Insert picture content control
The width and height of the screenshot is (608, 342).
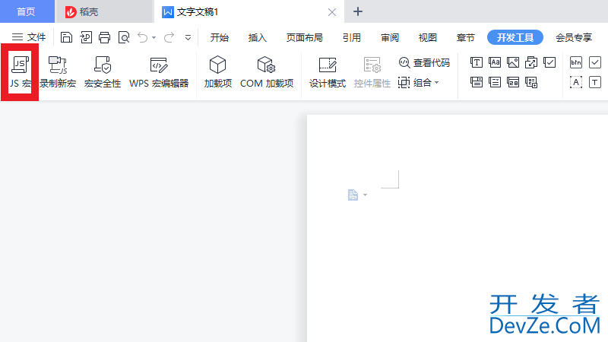click(512, 62)
